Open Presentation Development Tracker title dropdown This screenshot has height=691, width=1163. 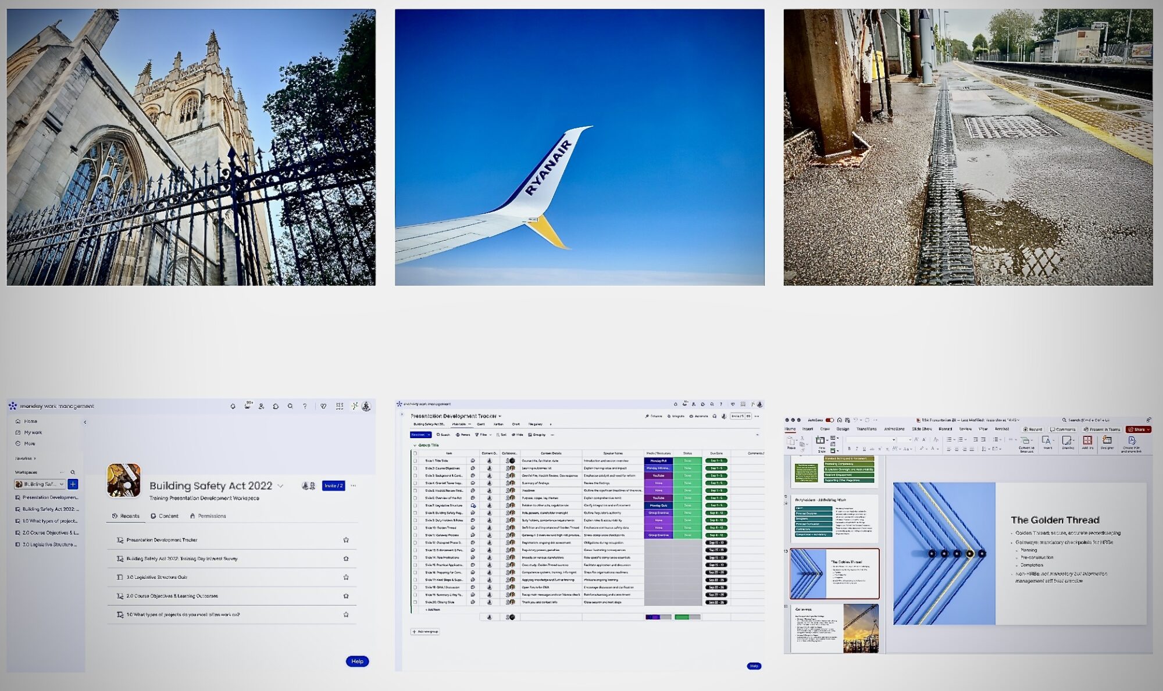(500, 416)
